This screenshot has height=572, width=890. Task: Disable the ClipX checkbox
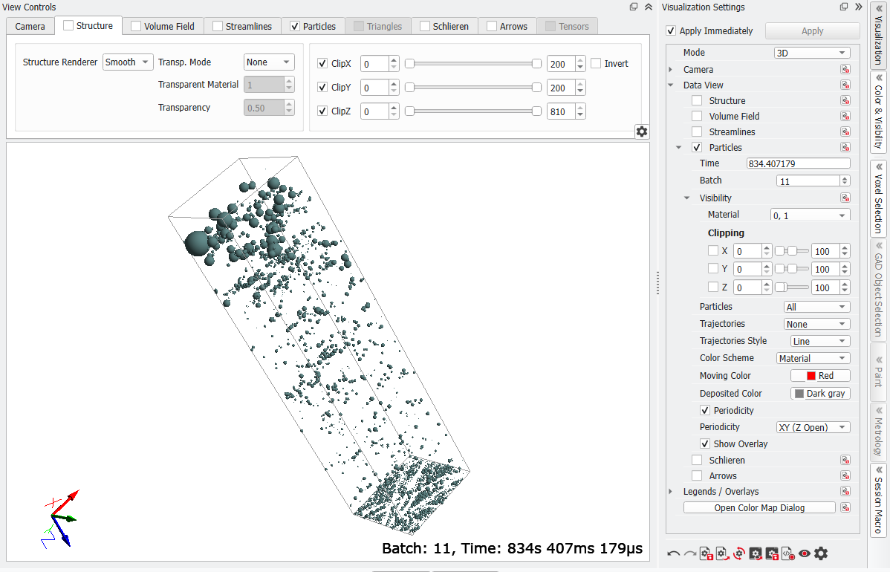coord(322,64)
